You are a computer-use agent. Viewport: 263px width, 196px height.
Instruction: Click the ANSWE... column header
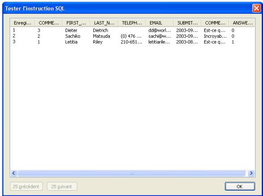(242, 23)
